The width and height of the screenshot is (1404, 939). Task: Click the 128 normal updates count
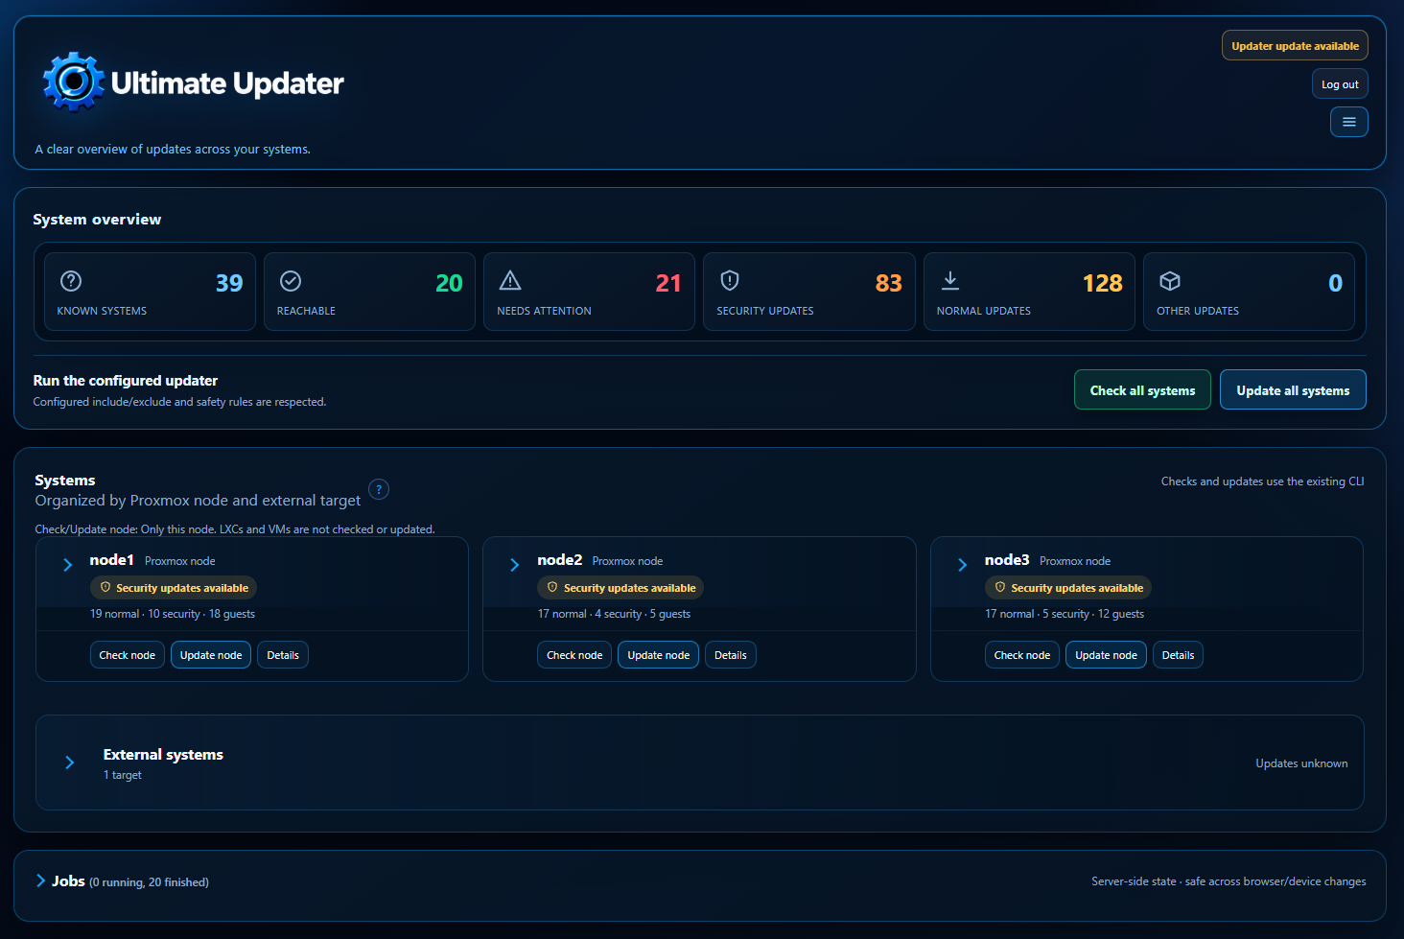coord(1102,283)
